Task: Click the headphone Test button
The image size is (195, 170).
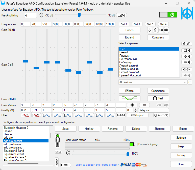Action: tap(158, 98)
